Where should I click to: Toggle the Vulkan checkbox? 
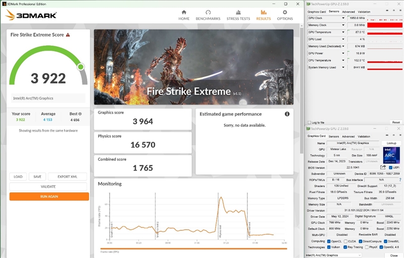(329, 247)
